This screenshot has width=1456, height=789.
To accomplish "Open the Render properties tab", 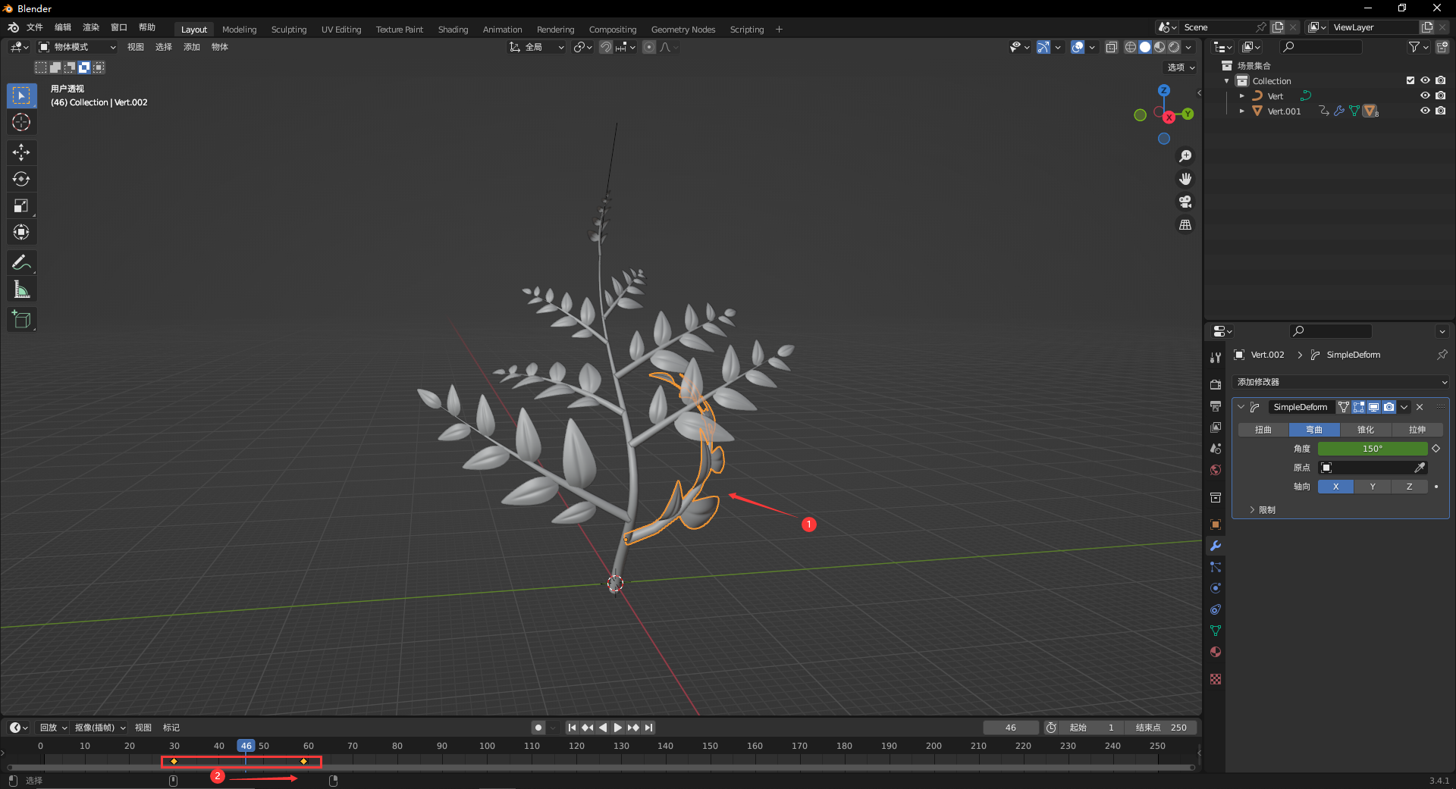I will (1216, 385).
